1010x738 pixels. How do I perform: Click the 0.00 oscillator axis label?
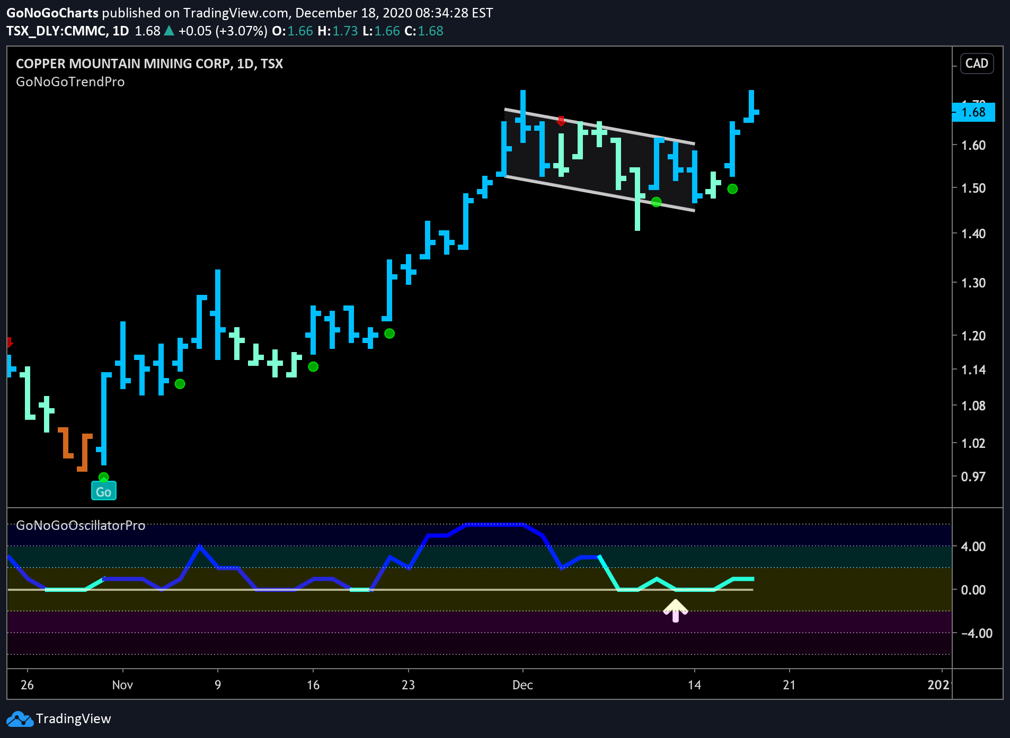pos(973,590)
